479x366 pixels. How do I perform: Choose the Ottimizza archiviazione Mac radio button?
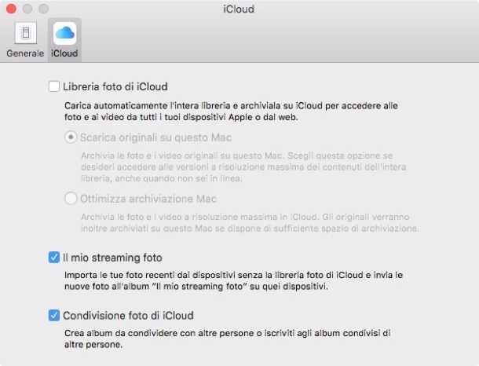pyautogui.click(x=71, y=199)
